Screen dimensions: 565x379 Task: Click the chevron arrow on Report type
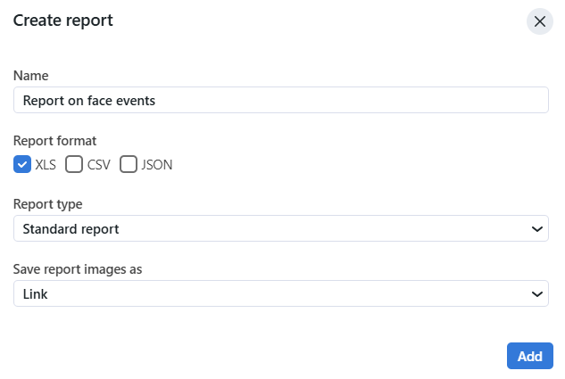[537, 229]
